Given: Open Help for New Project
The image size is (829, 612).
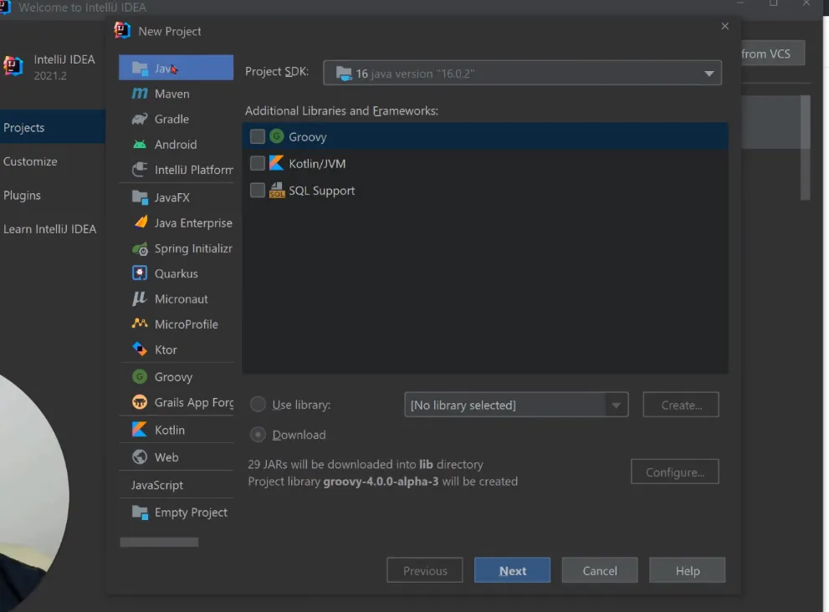Looking at the screenshot, I should pos(688,570).
